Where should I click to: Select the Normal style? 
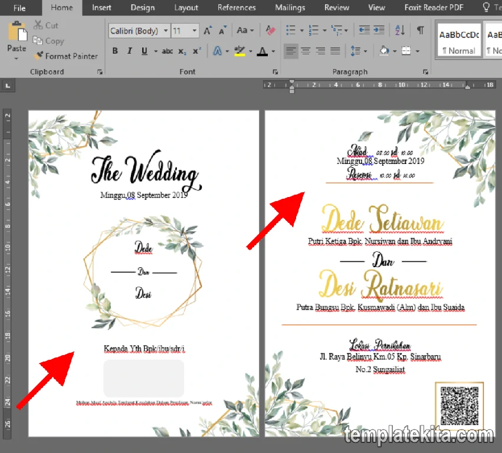click(x=459, y=40)
